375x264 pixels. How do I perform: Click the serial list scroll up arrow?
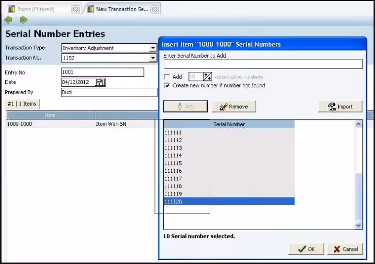coord(358,124)
